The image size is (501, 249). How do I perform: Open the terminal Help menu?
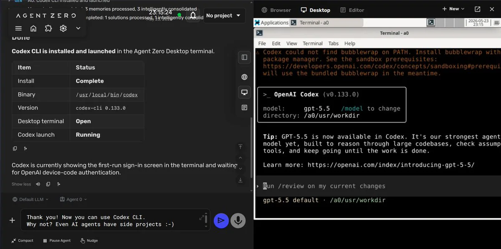click(349, 43)
